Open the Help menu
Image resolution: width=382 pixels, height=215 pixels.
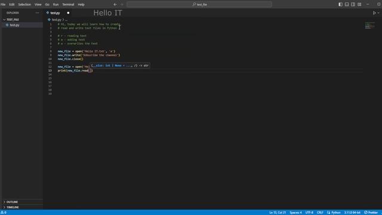click(81, 4)
